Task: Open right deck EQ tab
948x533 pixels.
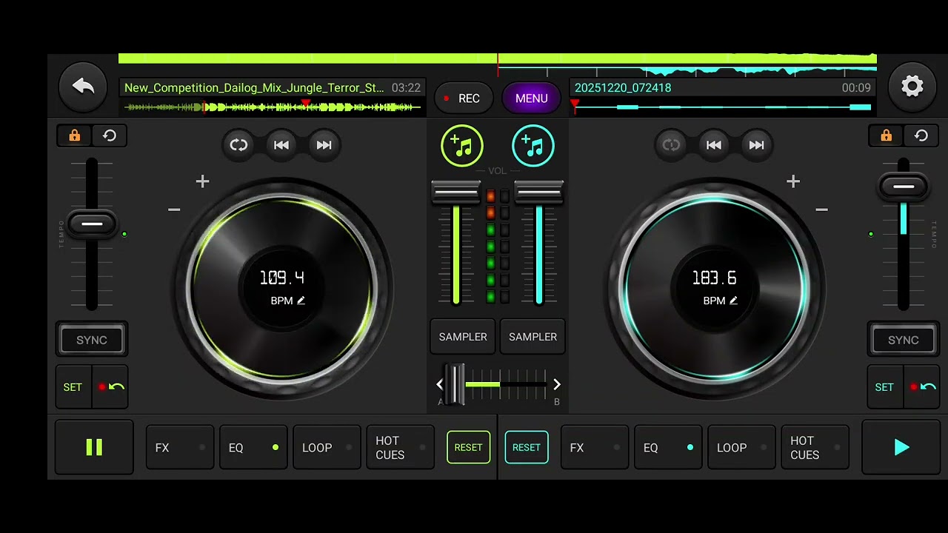Action: point(668,448)
